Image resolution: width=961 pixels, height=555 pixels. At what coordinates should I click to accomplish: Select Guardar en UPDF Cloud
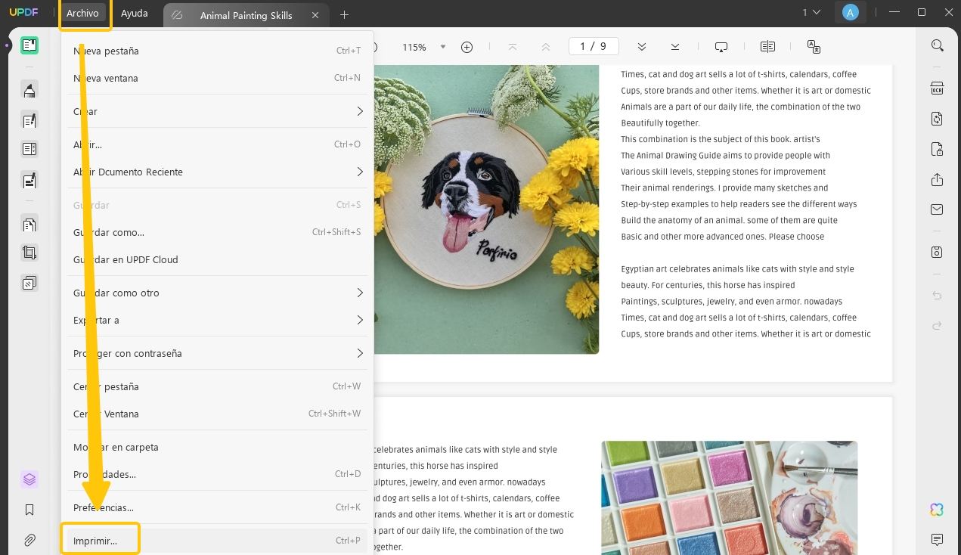tap(217, 259)
